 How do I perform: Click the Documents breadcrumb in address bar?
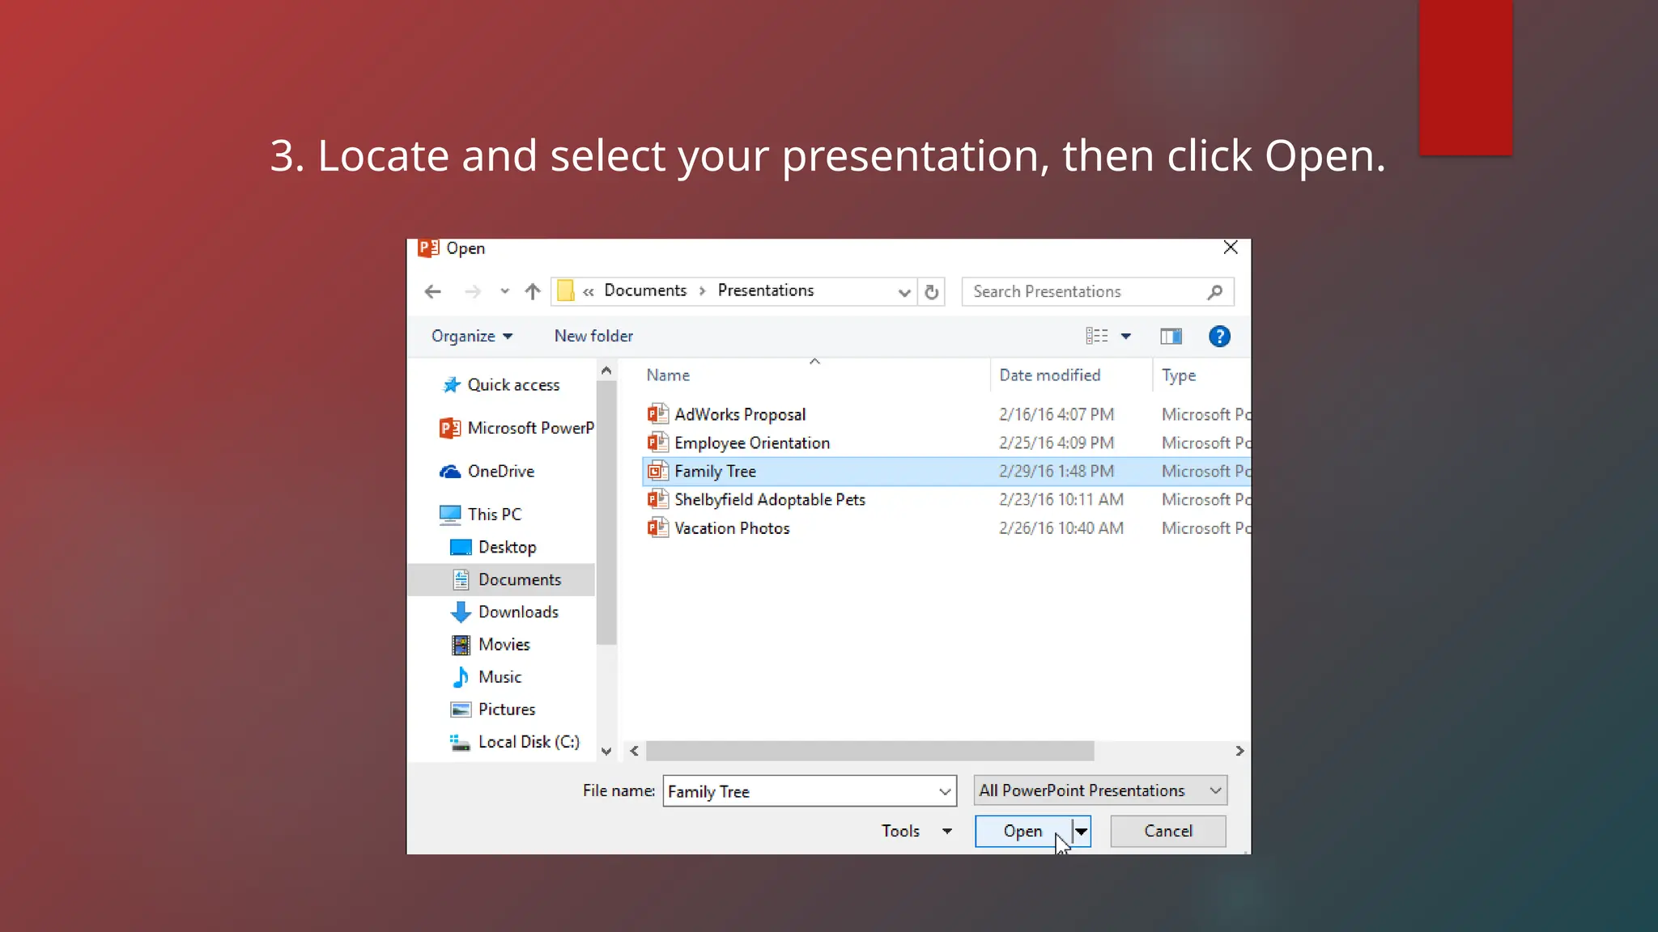pyautogui.click(x=645, y=290)
